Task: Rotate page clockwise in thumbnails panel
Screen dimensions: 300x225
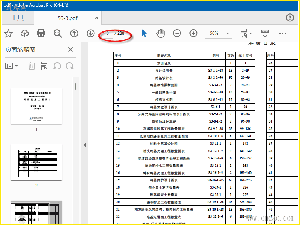Action: click(70, 66)
